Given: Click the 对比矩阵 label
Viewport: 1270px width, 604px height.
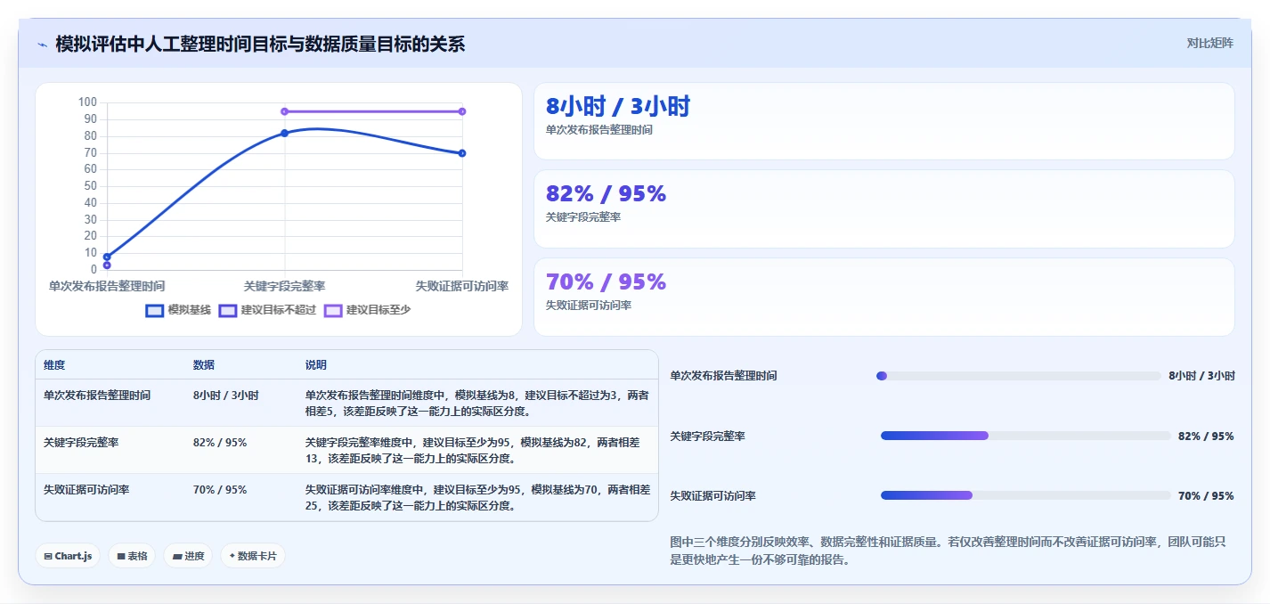Looking at the screenshot, I should (1209, 43).
